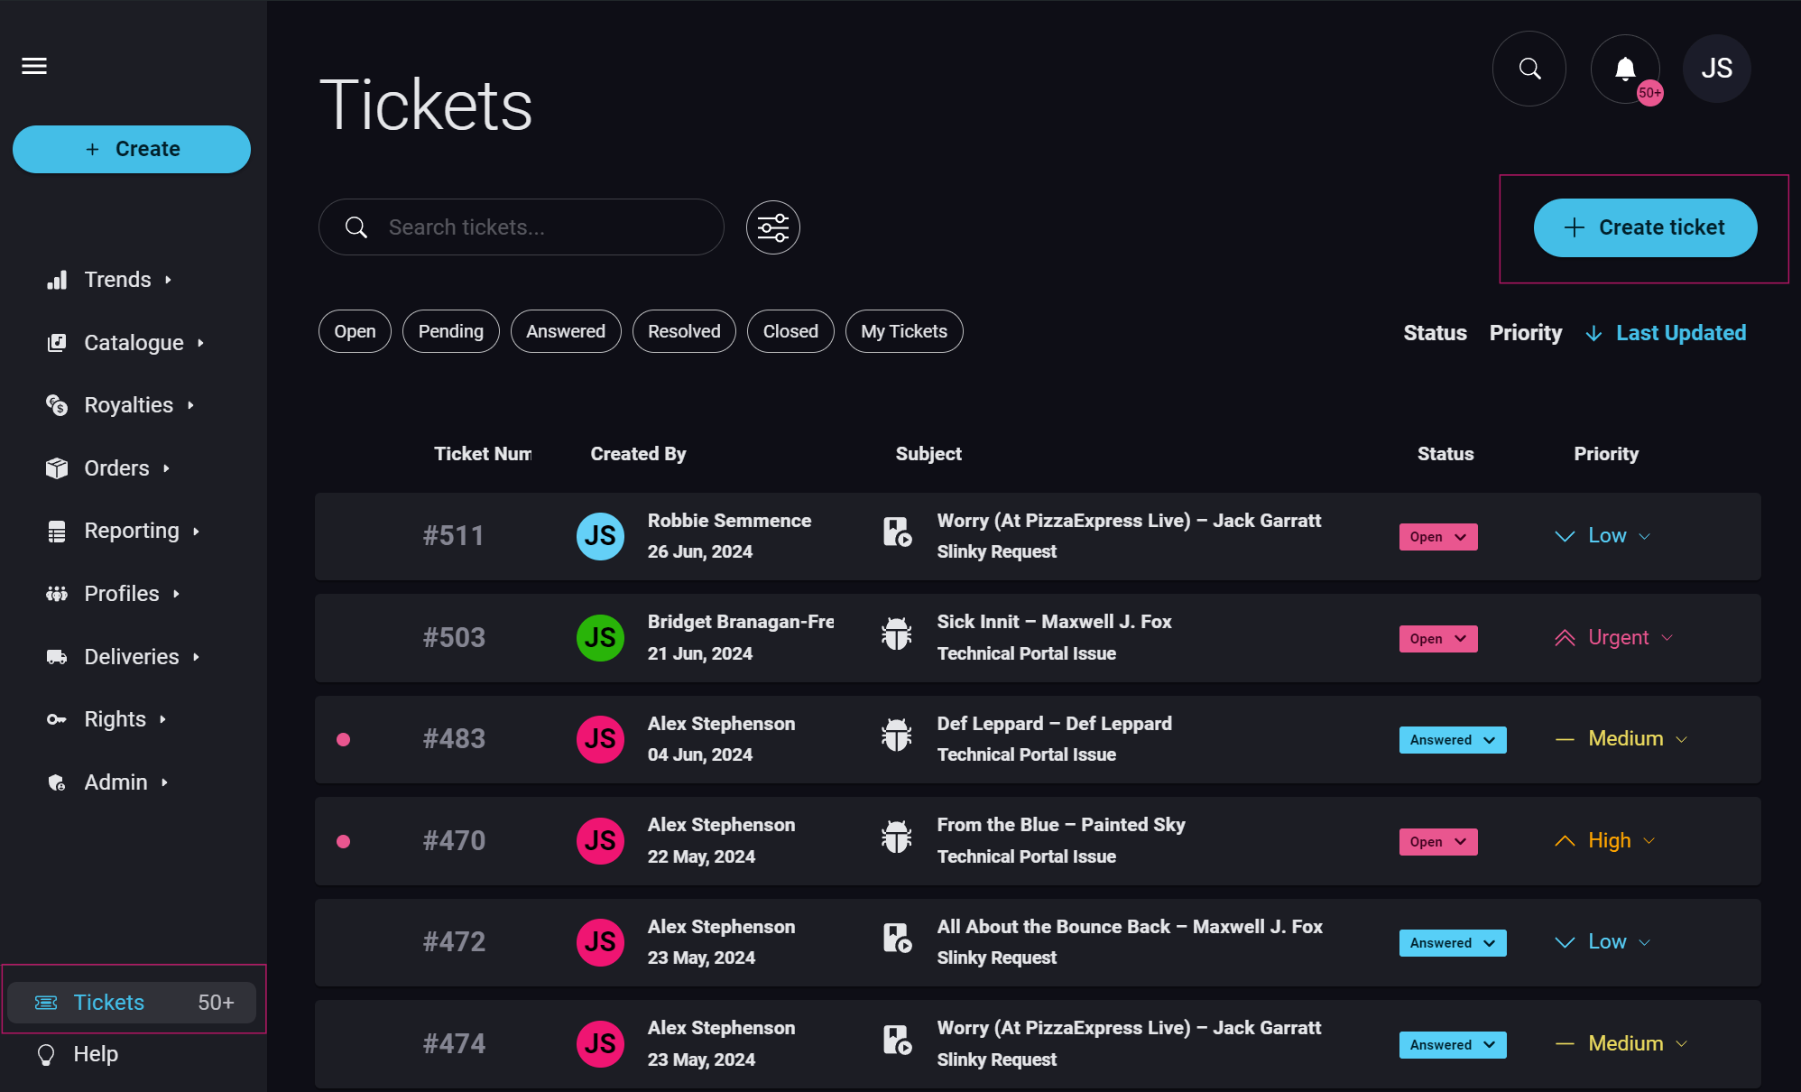Viewport: 1801px width, 1092px height.
Task: Click the top-right search magnifier icon
Action: pyautogui.click(x=1529, y=69)
